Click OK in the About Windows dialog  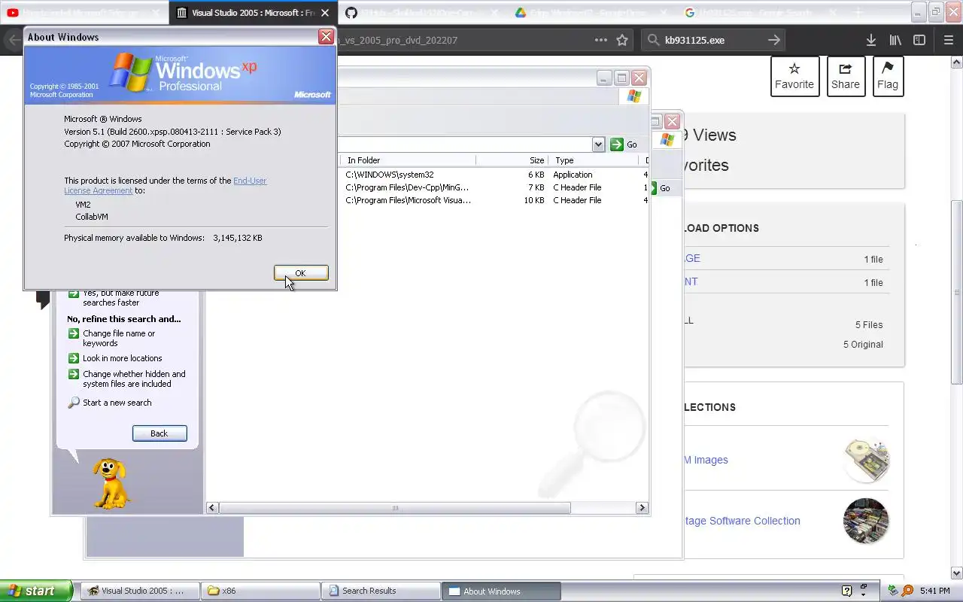(x=301, y=273)
